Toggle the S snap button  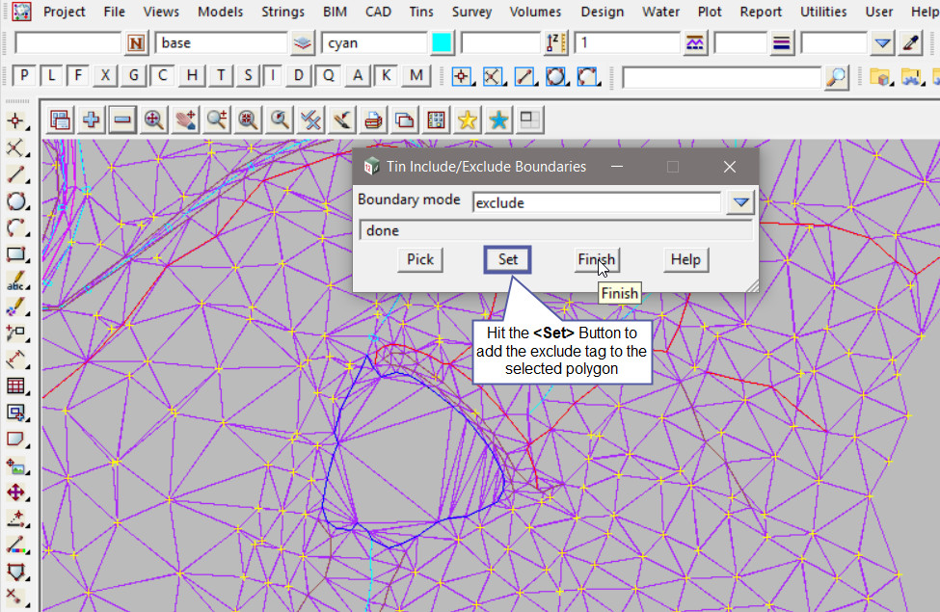[x=248, y=75]
